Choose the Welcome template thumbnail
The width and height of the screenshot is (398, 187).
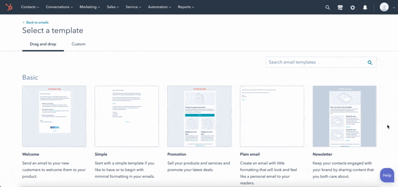54,116
